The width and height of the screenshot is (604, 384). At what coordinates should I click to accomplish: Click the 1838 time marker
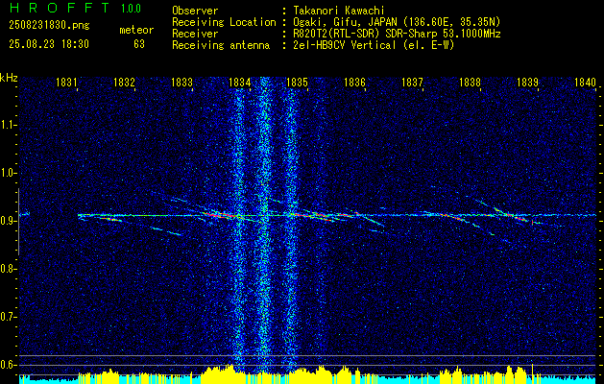(x=470, y=82)
